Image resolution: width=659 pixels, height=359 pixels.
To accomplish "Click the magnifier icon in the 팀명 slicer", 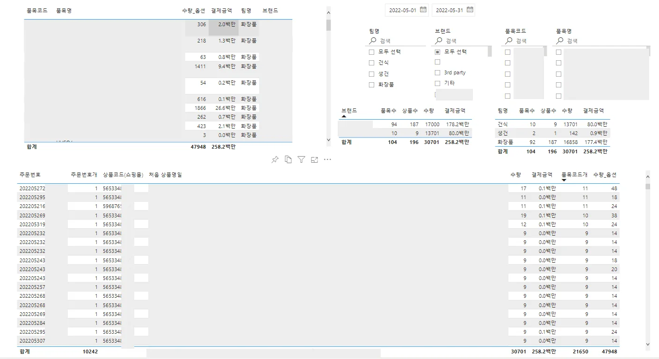I will 373,41.
